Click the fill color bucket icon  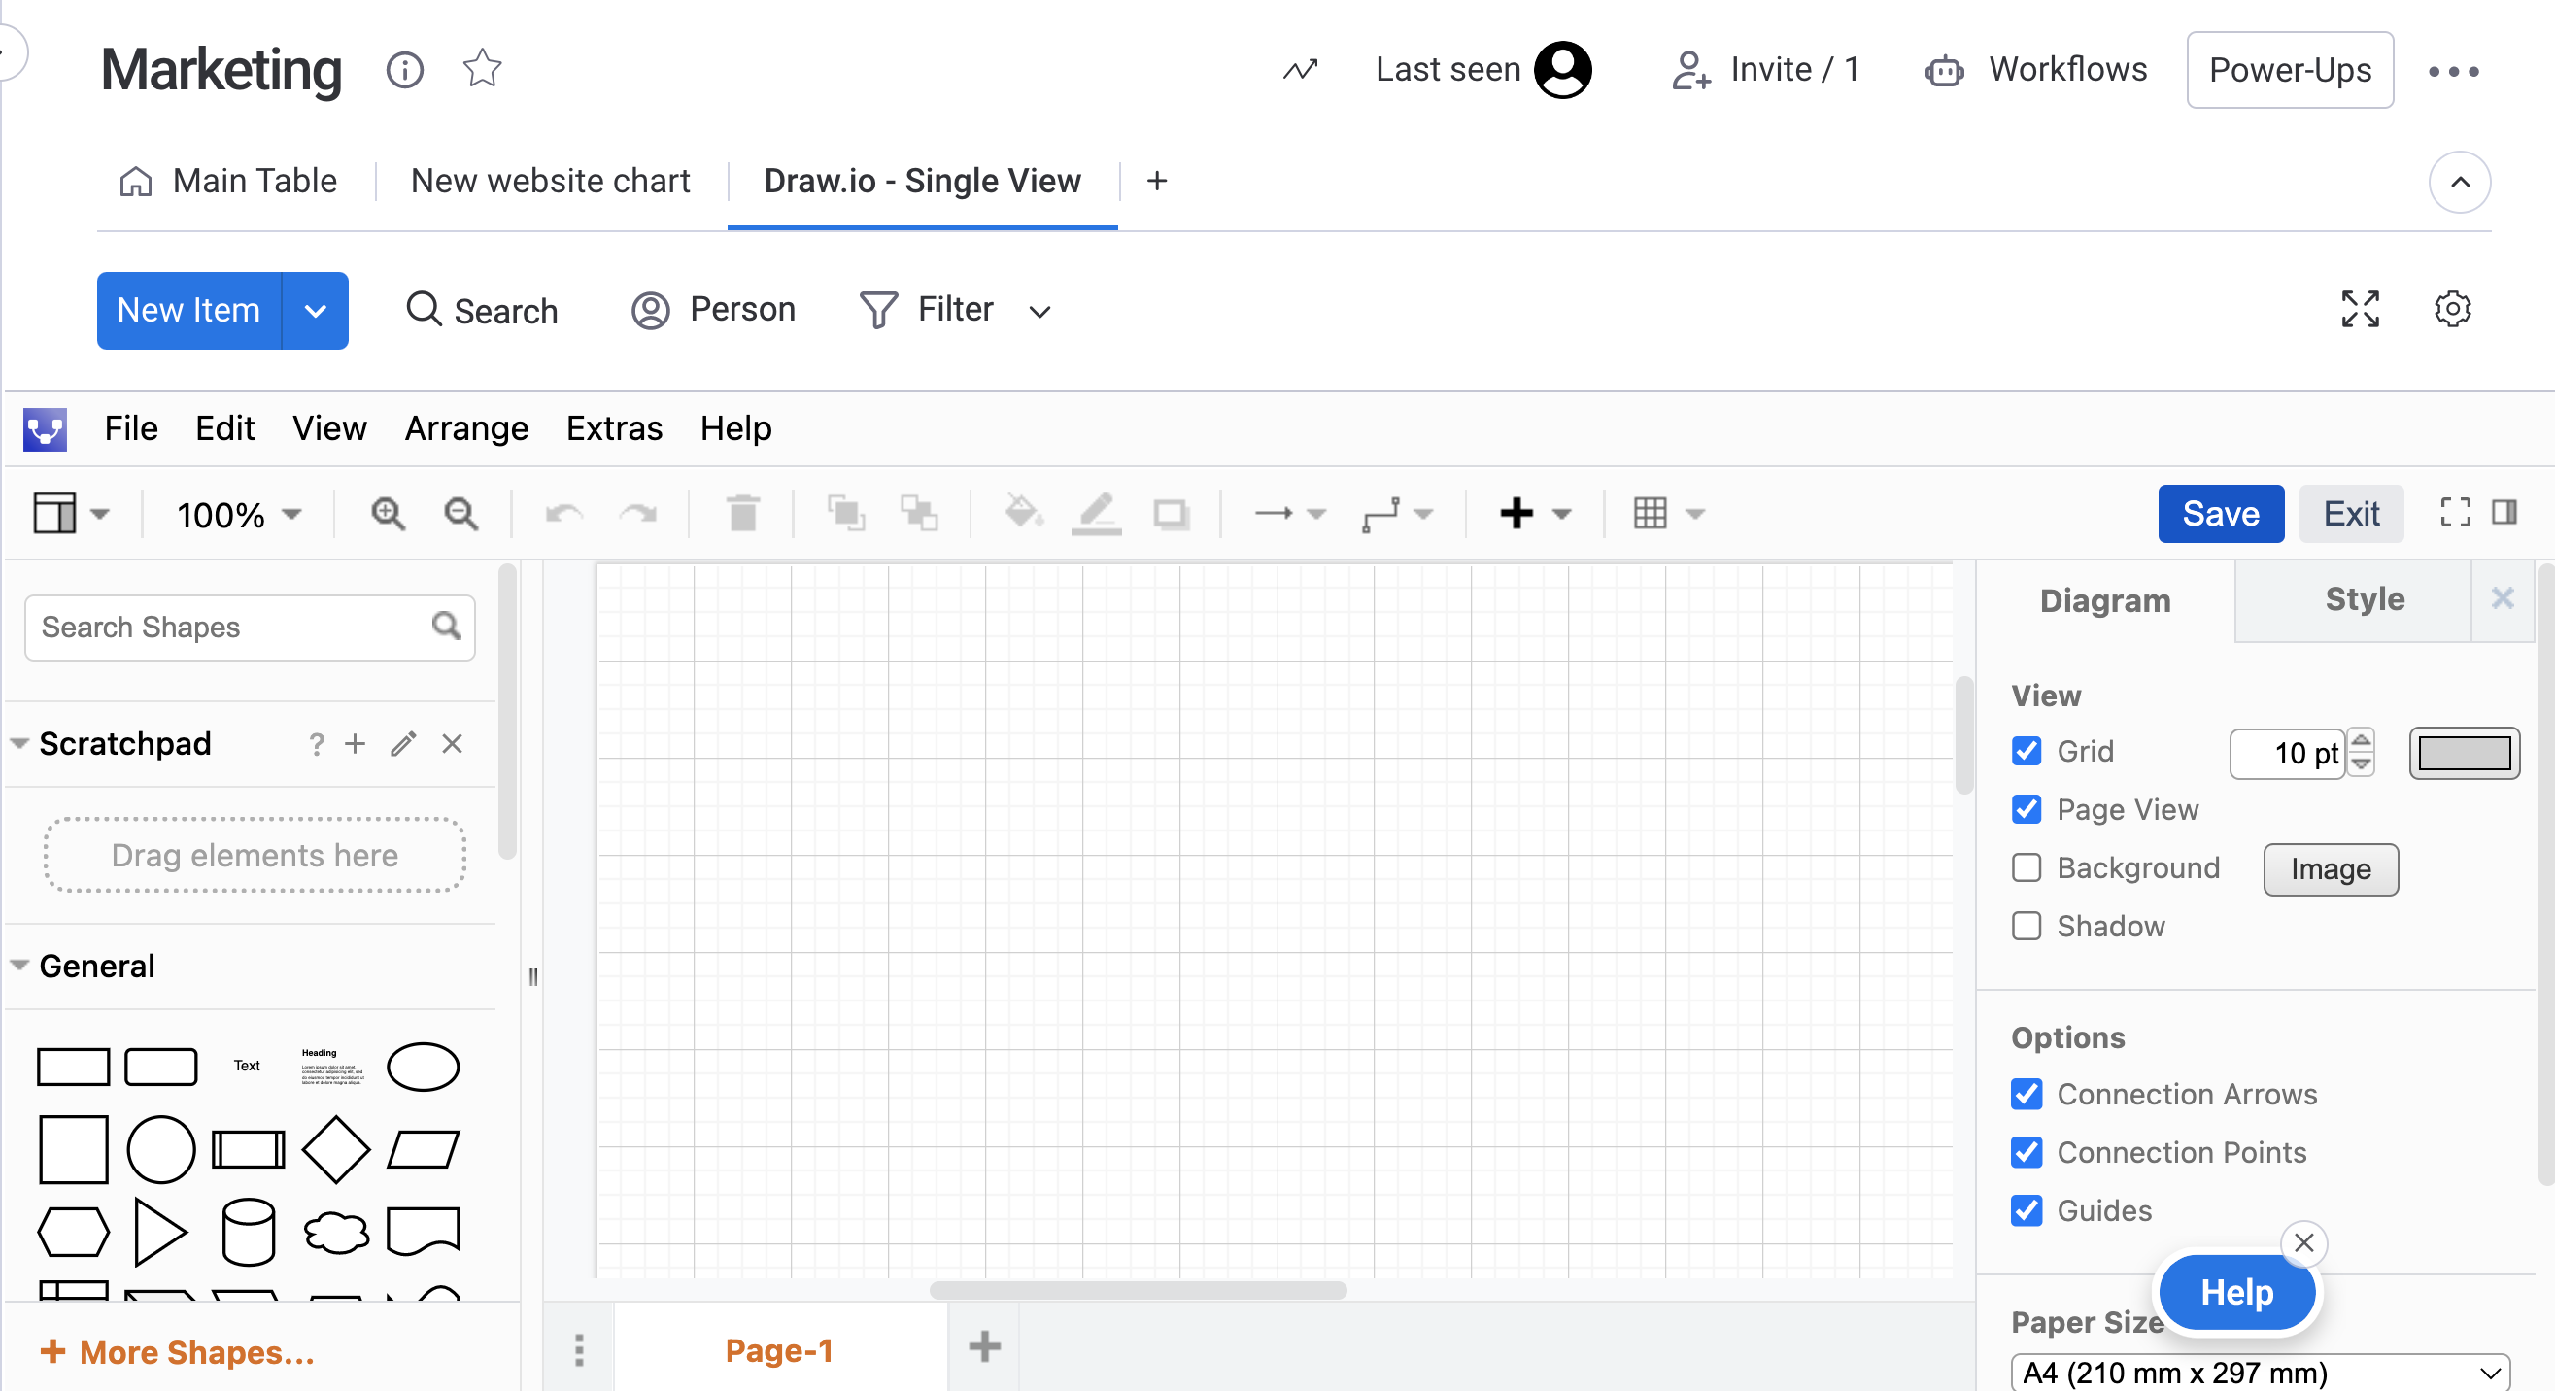click(x=1022, y=514)
